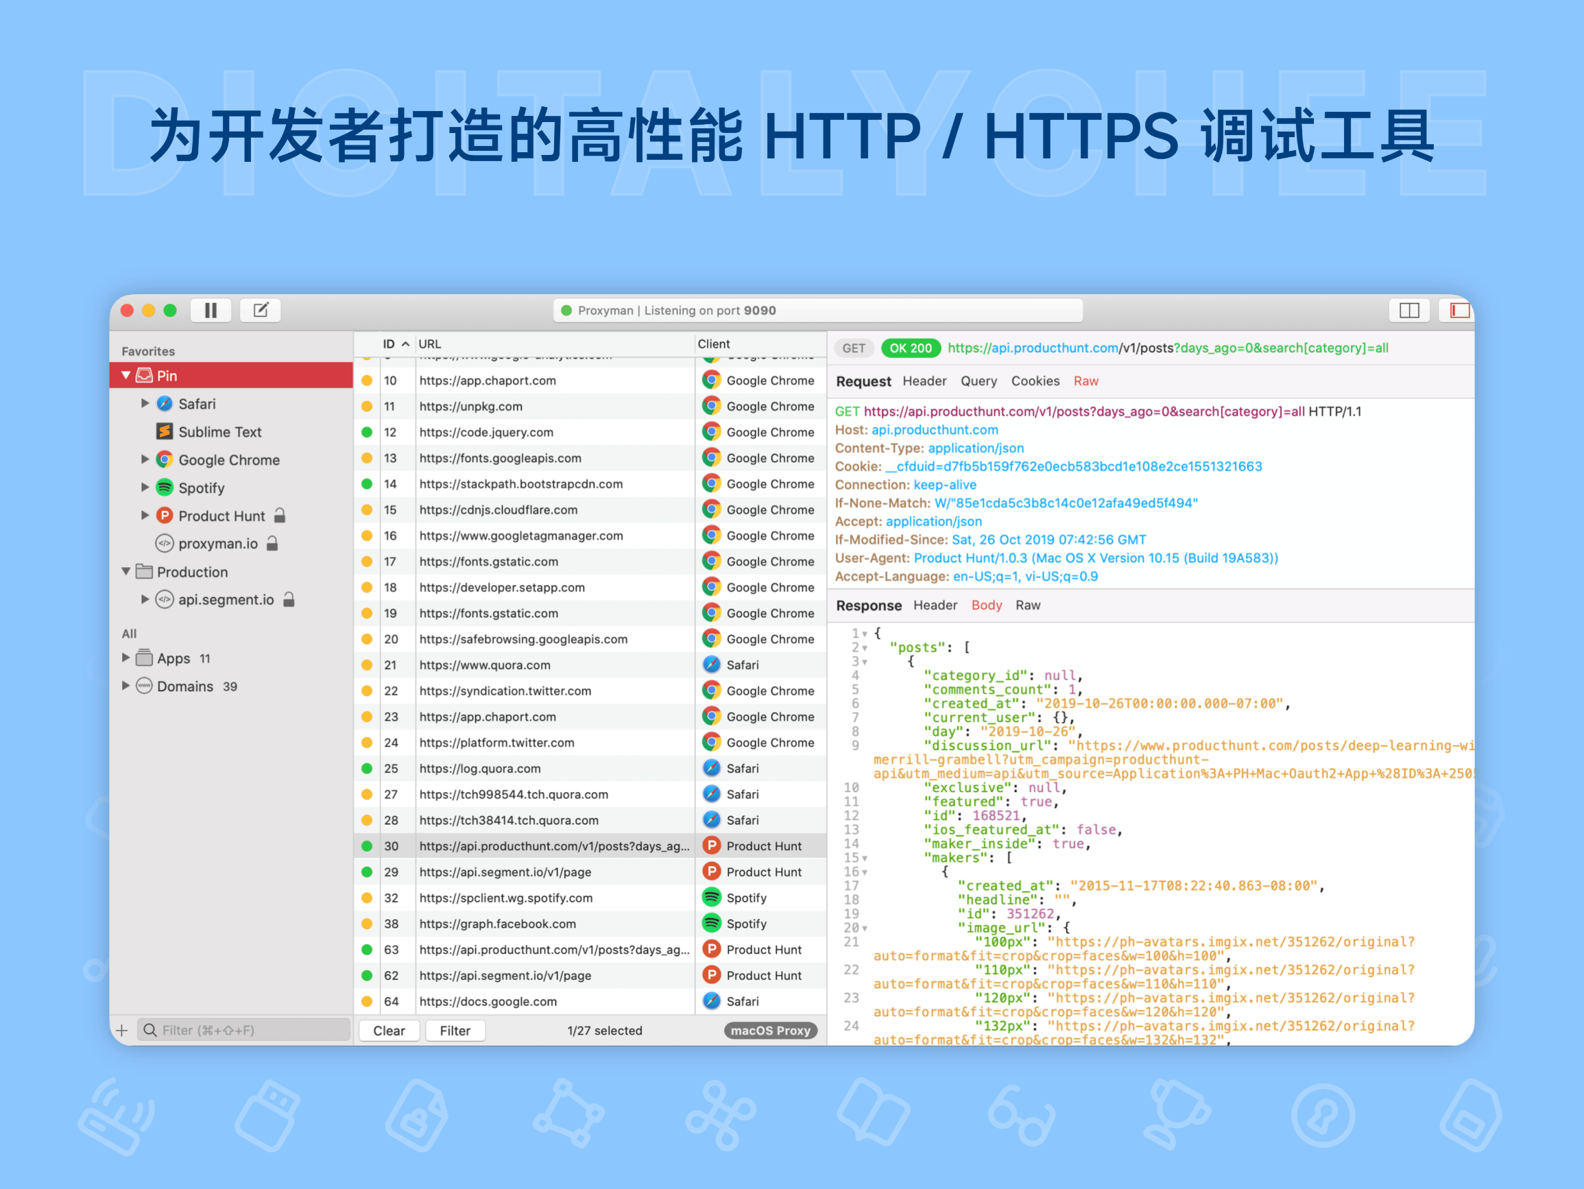Click the green status dot on row 14
The image size is (1584, 1189).
[x=367, y=484]
